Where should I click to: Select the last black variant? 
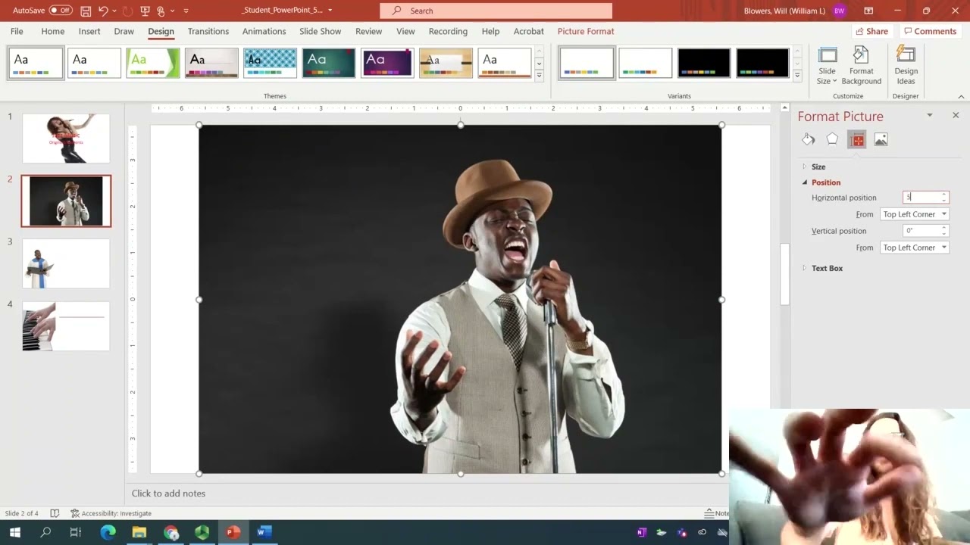click(762, 63)
